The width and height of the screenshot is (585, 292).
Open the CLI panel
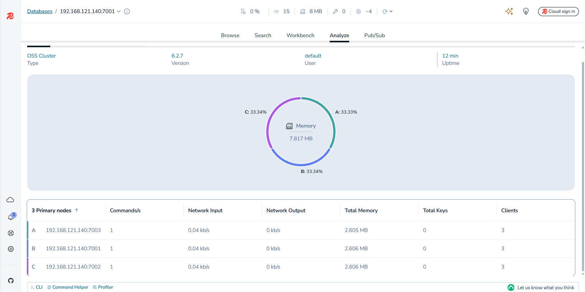point(37,287)
